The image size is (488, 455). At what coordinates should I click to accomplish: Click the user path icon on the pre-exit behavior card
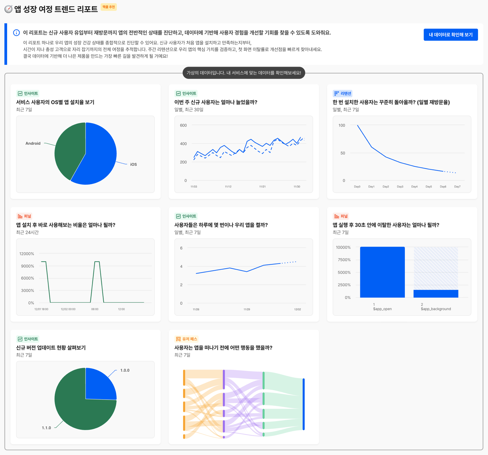click(178, 339)
